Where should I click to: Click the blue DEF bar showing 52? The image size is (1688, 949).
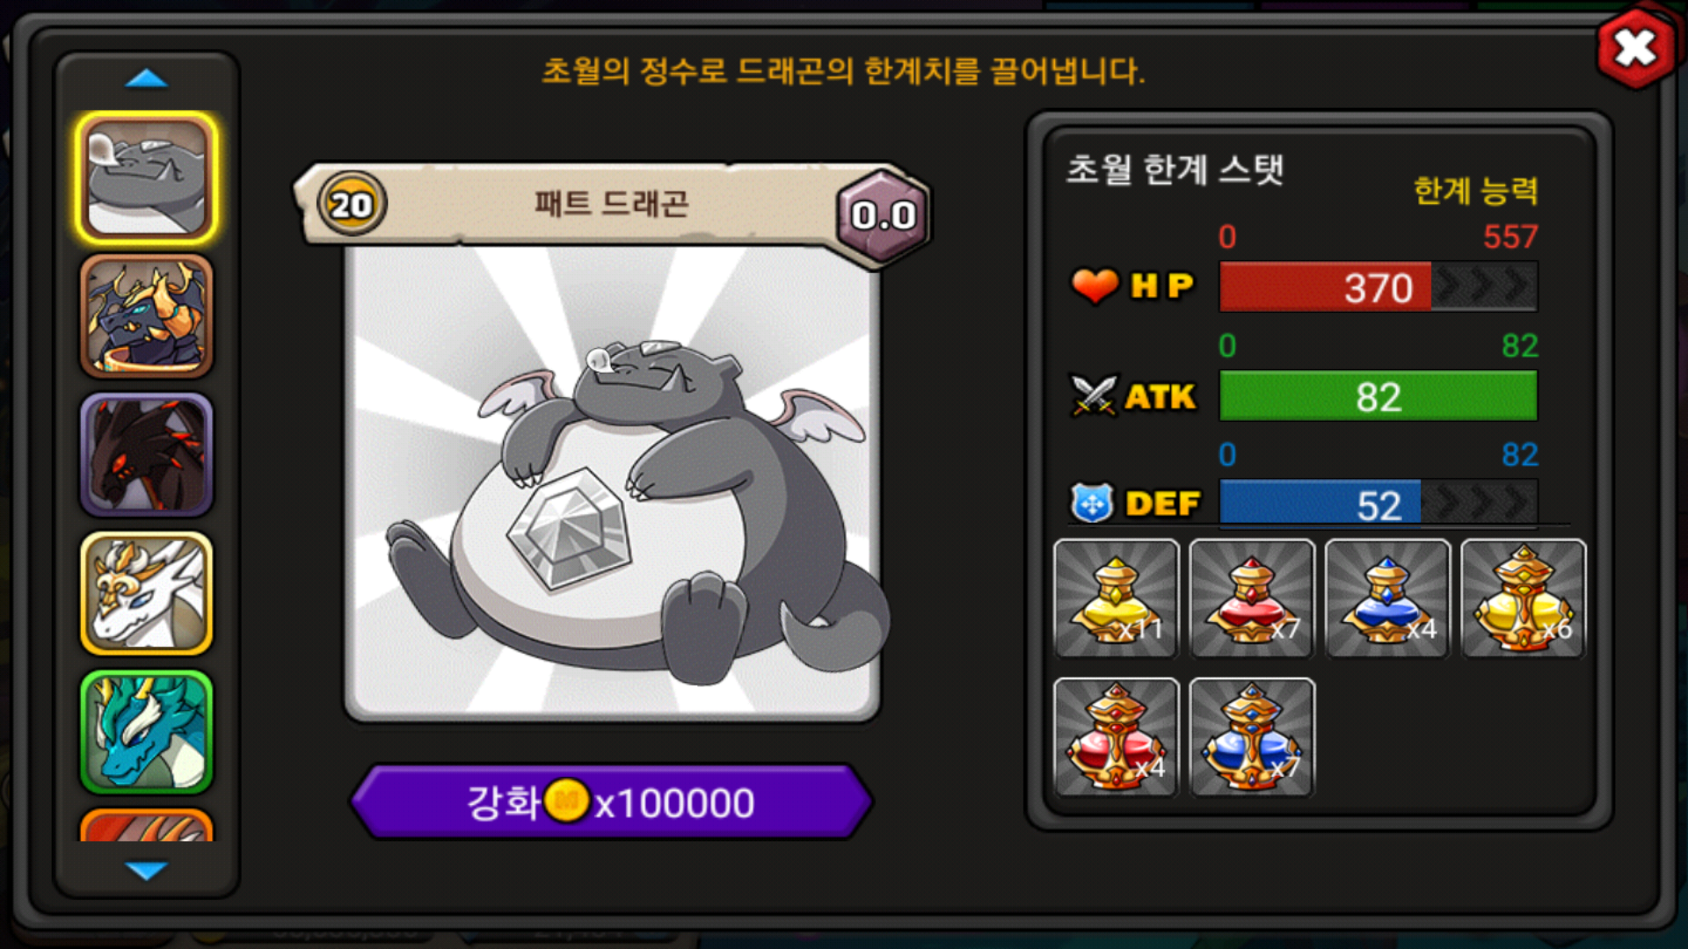(1379, 504)
